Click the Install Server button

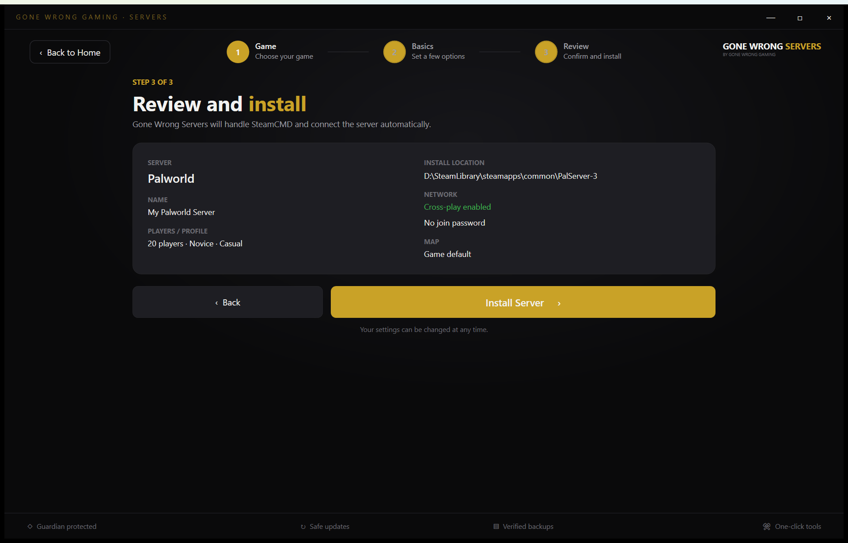tap(523, 302)
